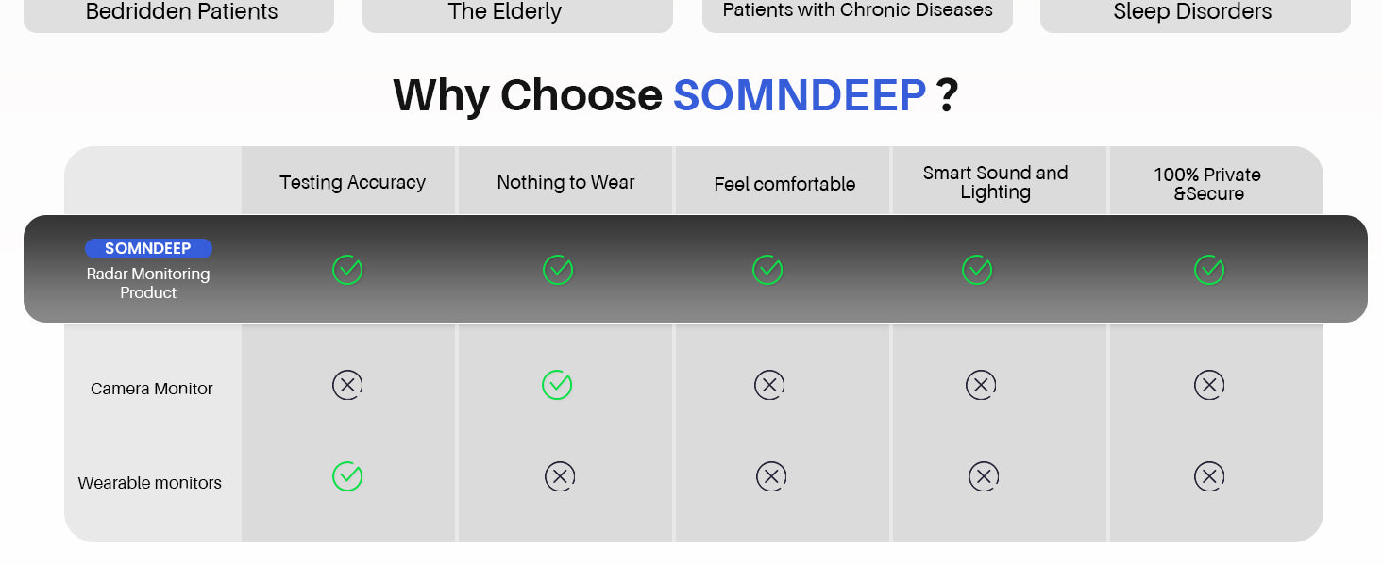Select the Bedridden Patients card

click(179, 13)
